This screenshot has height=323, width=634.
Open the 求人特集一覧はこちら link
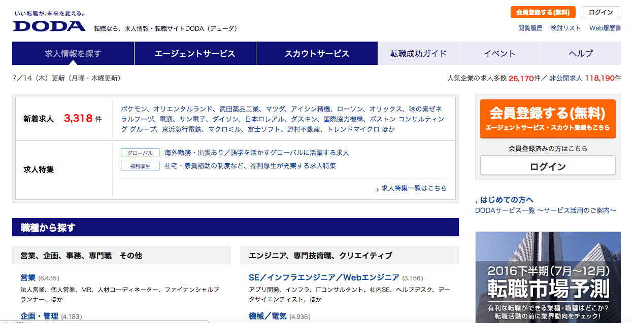click(x=414, y=188)
